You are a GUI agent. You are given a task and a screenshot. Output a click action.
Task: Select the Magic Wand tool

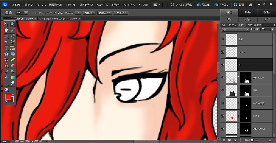(6, 42)
